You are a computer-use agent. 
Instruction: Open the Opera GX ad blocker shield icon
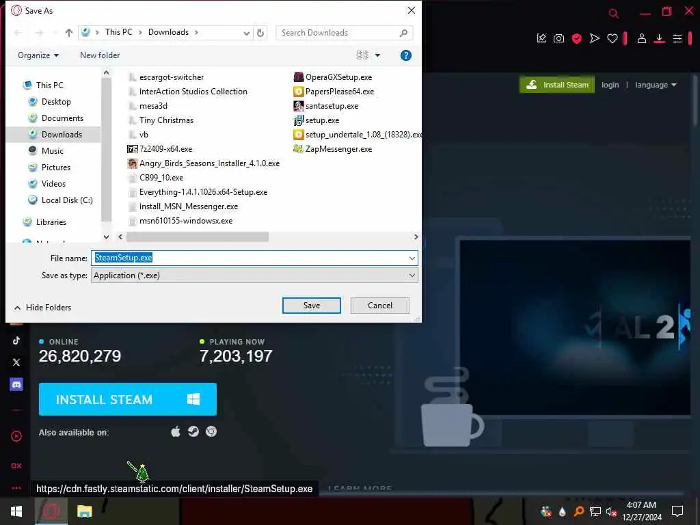click(x=576, y=38)
